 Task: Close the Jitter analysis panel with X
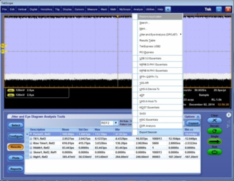point(229,115)
